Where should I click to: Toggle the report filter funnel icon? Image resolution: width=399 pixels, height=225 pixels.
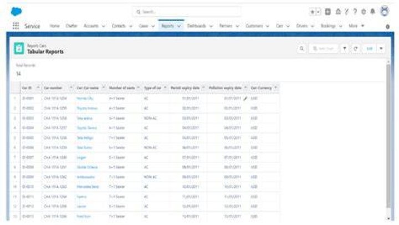[x=345, y=49]
